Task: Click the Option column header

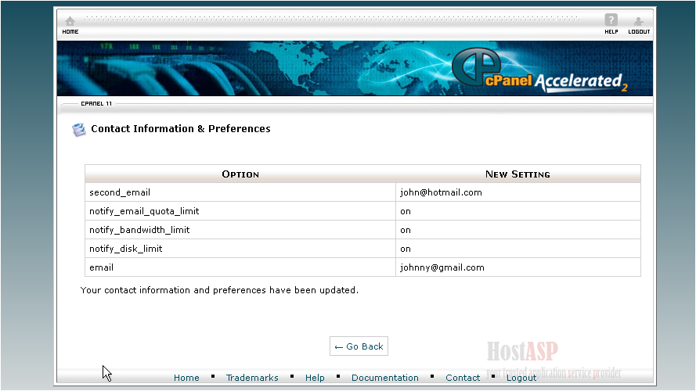Action: tap(240, 174)
